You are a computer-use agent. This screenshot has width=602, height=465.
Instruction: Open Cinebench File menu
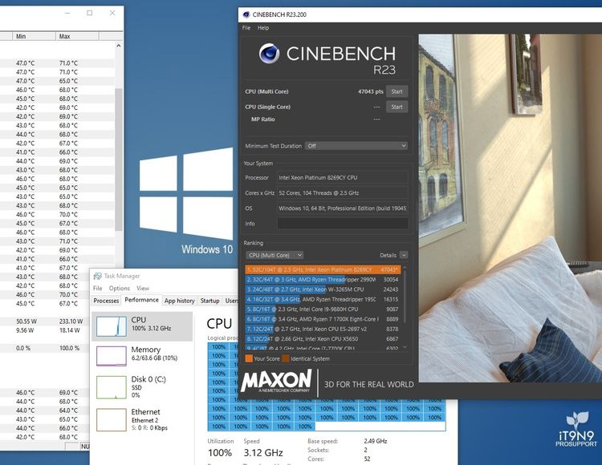click(x=246, y=27)
